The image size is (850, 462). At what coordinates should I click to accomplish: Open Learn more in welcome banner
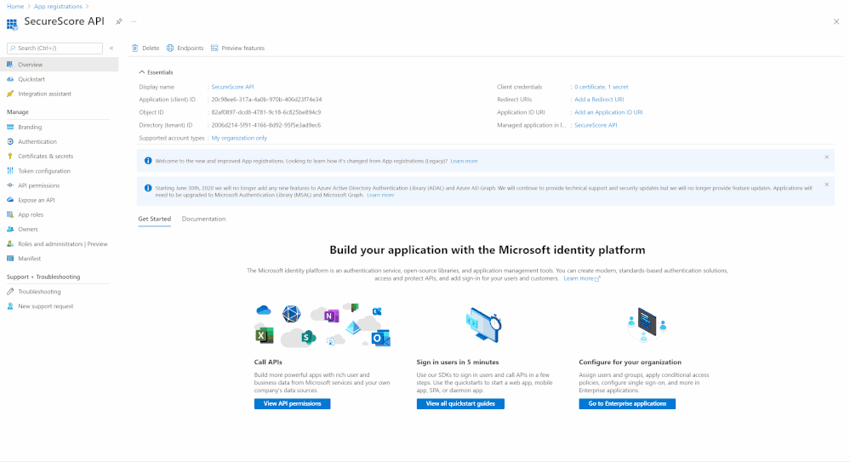tap(464, 161)
